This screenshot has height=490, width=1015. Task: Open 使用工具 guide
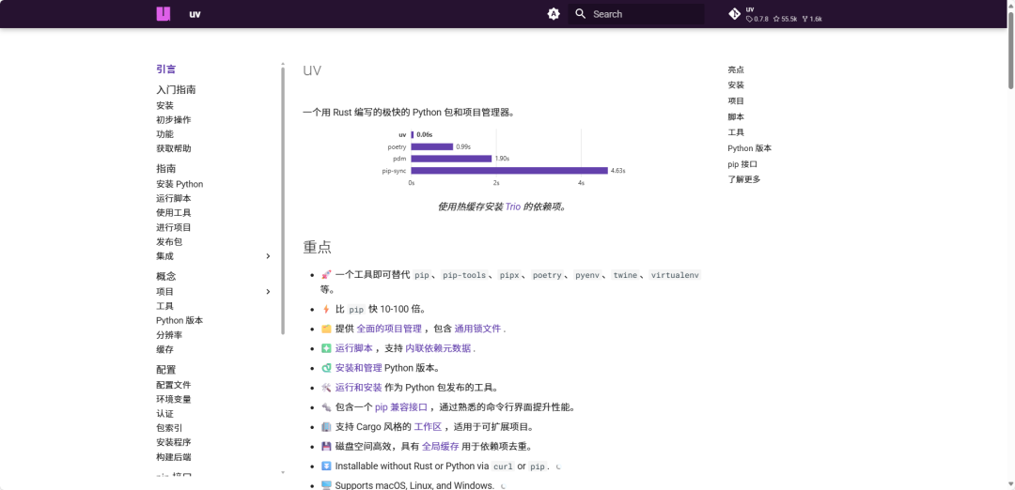pyautogui.click(x=174, y=213)
